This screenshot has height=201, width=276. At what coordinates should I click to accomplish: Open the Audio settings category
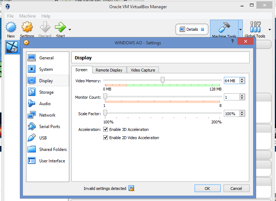click(47, 104)
